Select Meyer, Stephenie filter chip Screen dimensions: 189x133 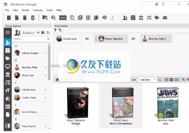pyautogui.click(x=111, y=39)
